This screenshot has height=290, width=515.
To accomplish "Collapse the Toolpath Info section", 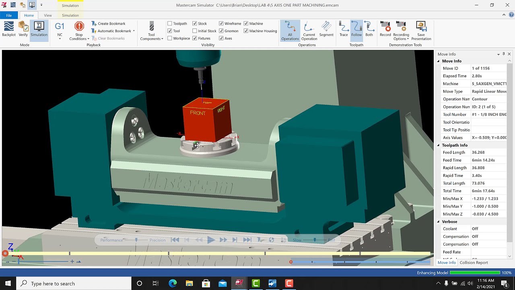I will pyautogui.click(x=439, y=145).
